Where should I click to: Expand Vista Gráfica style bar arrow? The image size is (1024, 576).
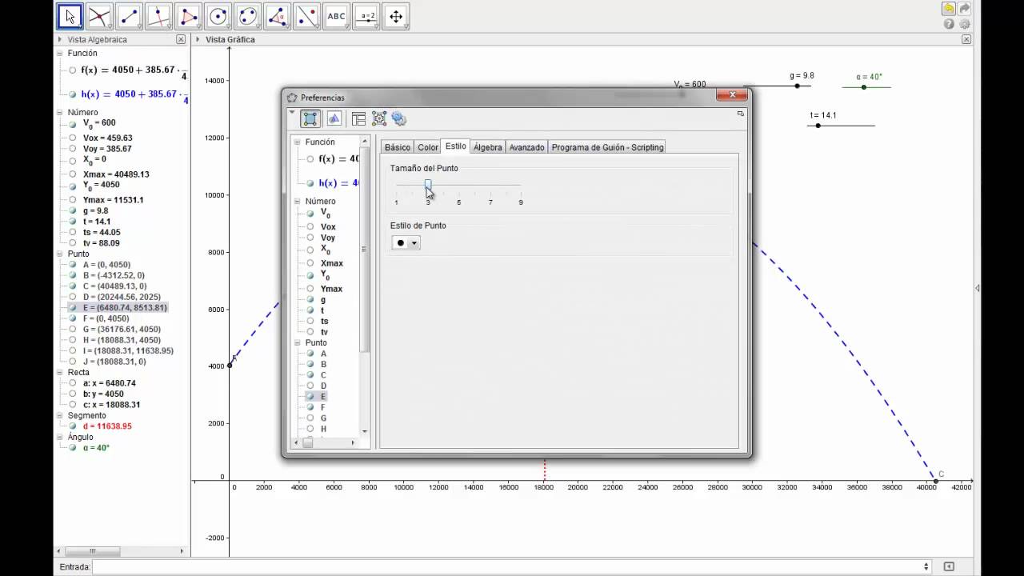(x=198, y=39)
